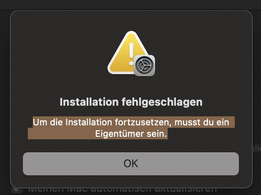Click the empty dialog area above the warning icon
The width and height of the screenshot is (261, 195).
[131, 21]
